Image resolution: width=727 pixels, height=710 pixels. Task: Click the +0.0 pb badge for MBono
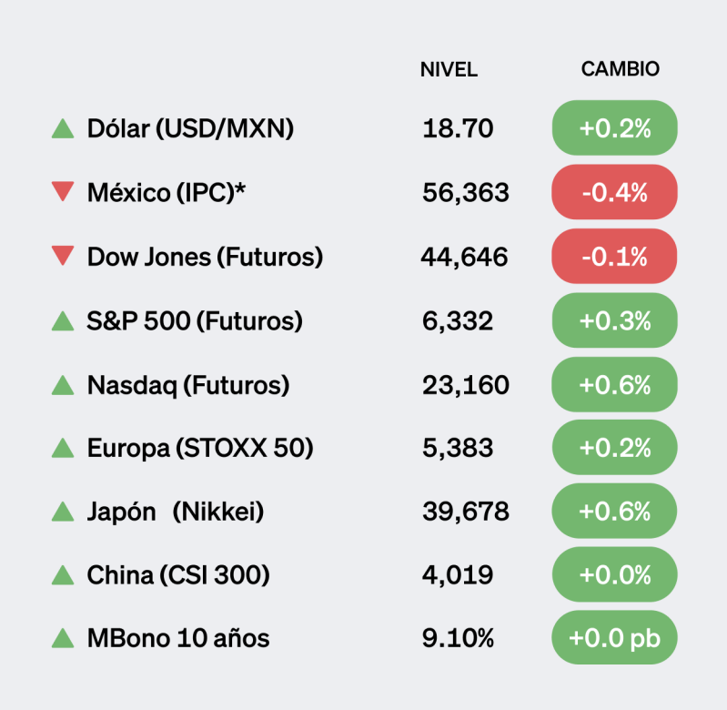coord(615,639)
